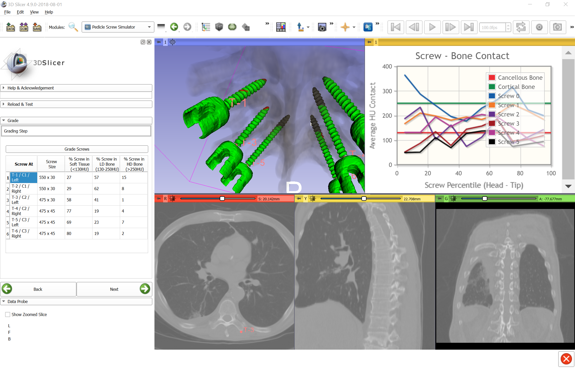Viewport: 575px width, 368px height.
Task: Play the sequence playback
Action: 432,27
